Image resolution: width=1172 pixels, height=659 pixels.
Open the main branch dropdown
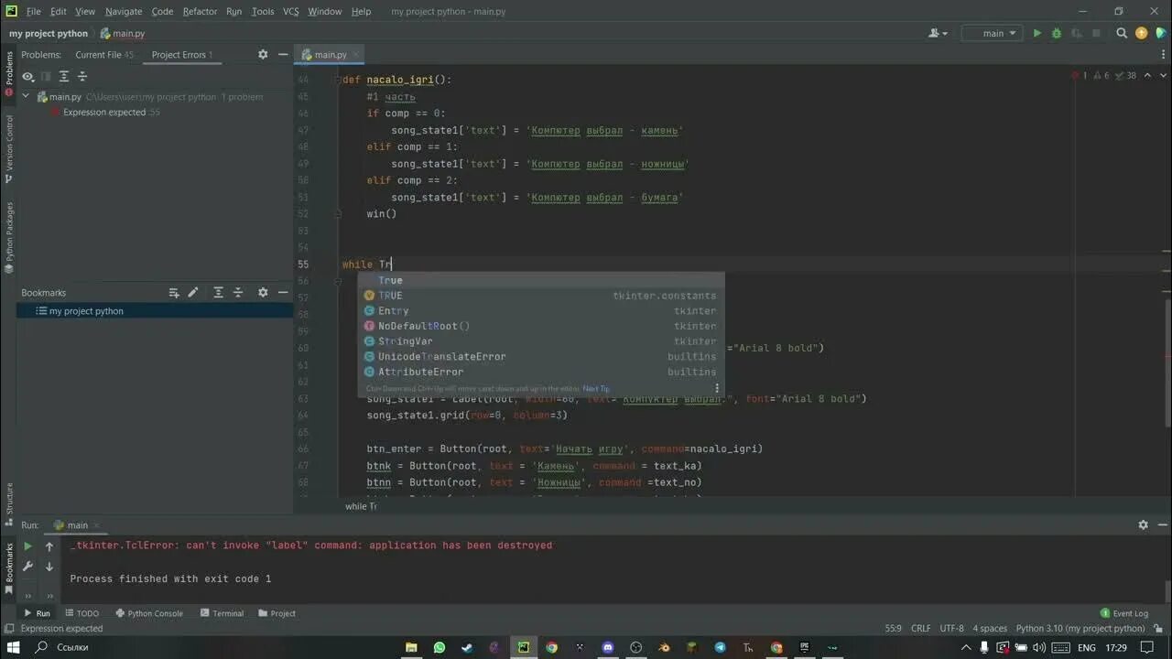pyautogui.click(x=992, y=33)
